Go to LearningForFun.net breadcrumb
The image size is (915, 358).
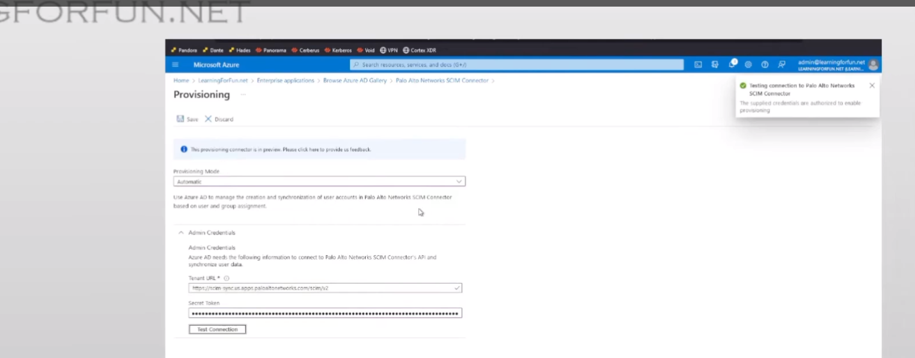point(222,80)
